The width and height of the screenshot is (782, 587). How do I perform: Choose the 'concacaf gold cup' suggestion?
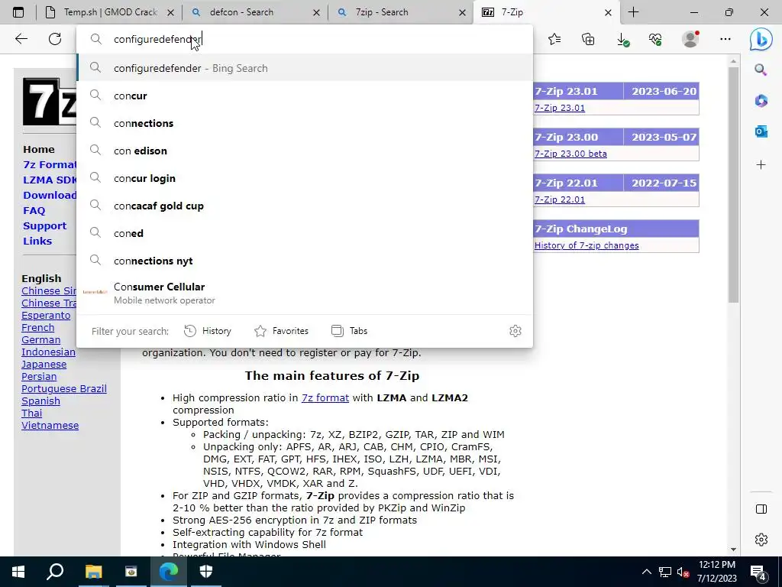coord(305,205)
